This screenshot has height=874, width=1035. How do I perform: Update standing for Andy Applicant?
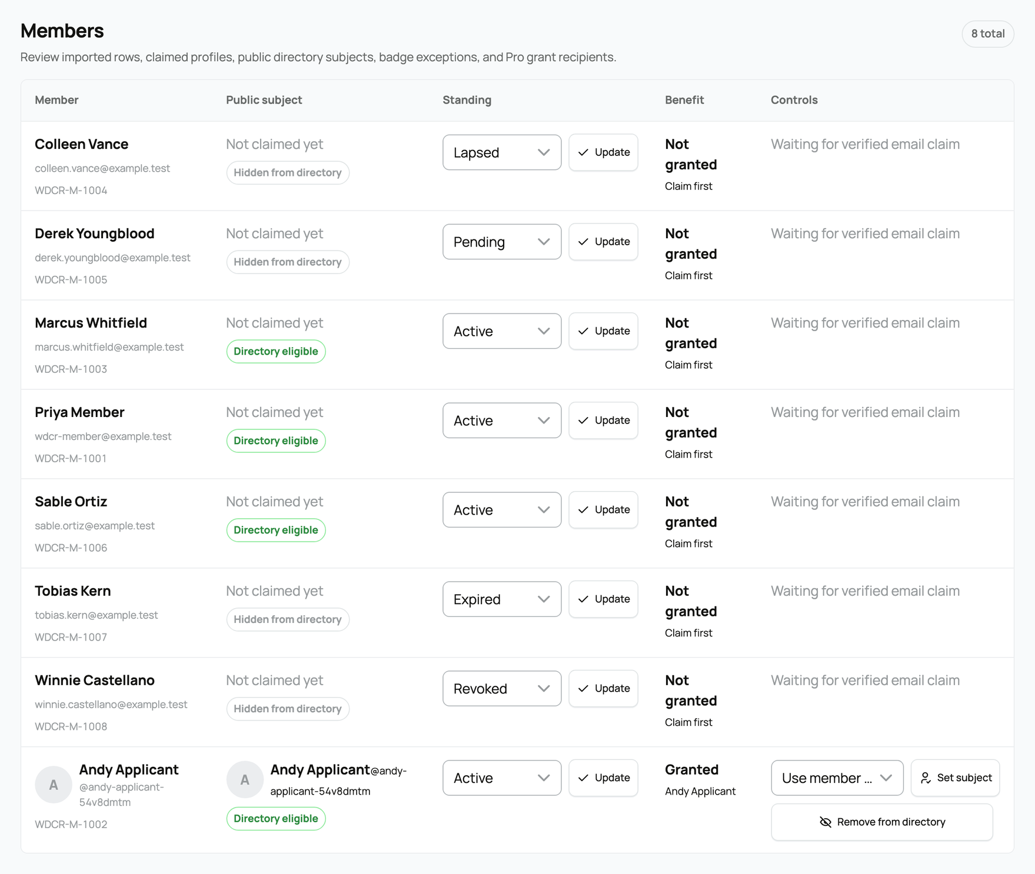click(x=603, y=778)
